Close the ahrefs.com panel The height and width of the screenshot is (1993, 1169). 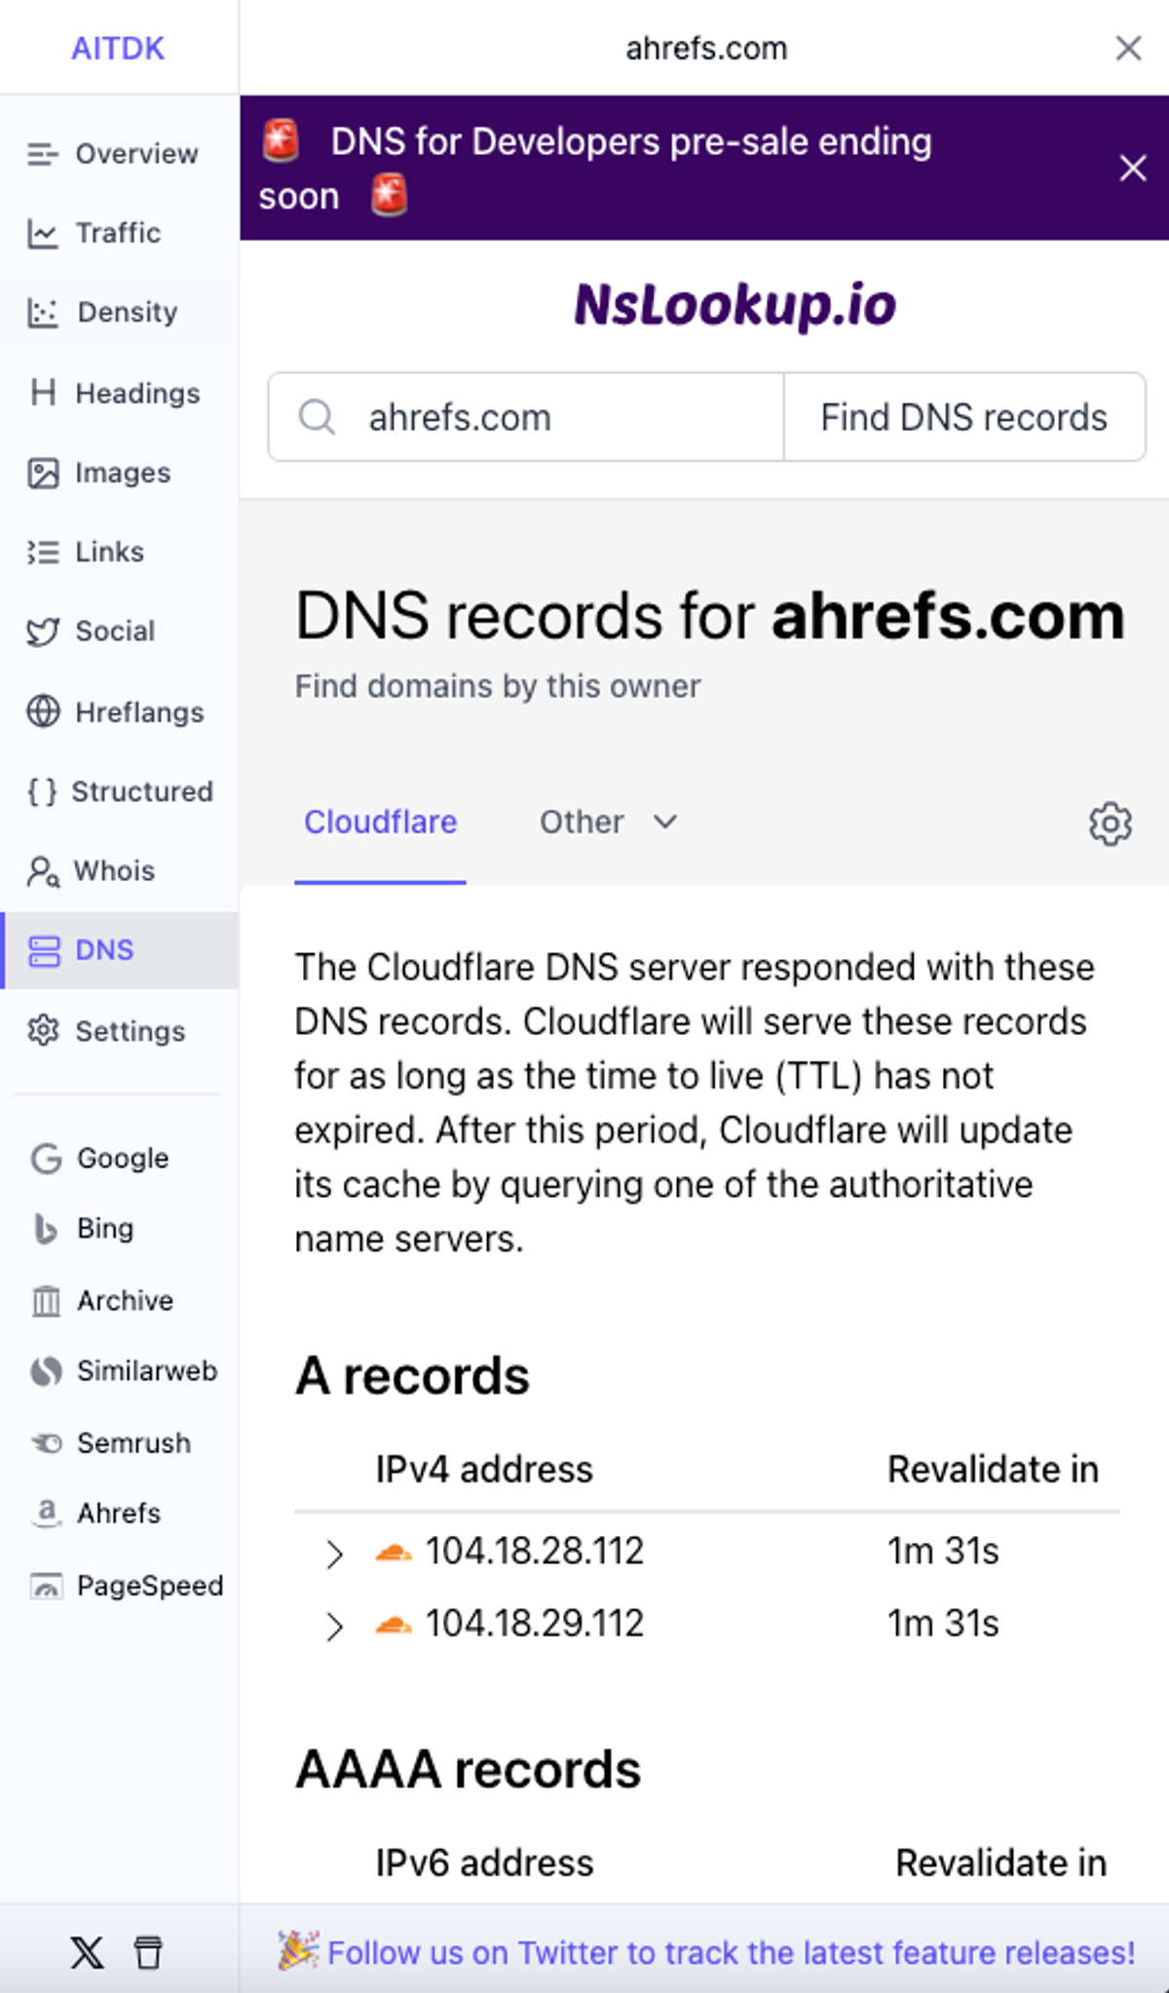pyautogui.click(x=1128, y=48)
